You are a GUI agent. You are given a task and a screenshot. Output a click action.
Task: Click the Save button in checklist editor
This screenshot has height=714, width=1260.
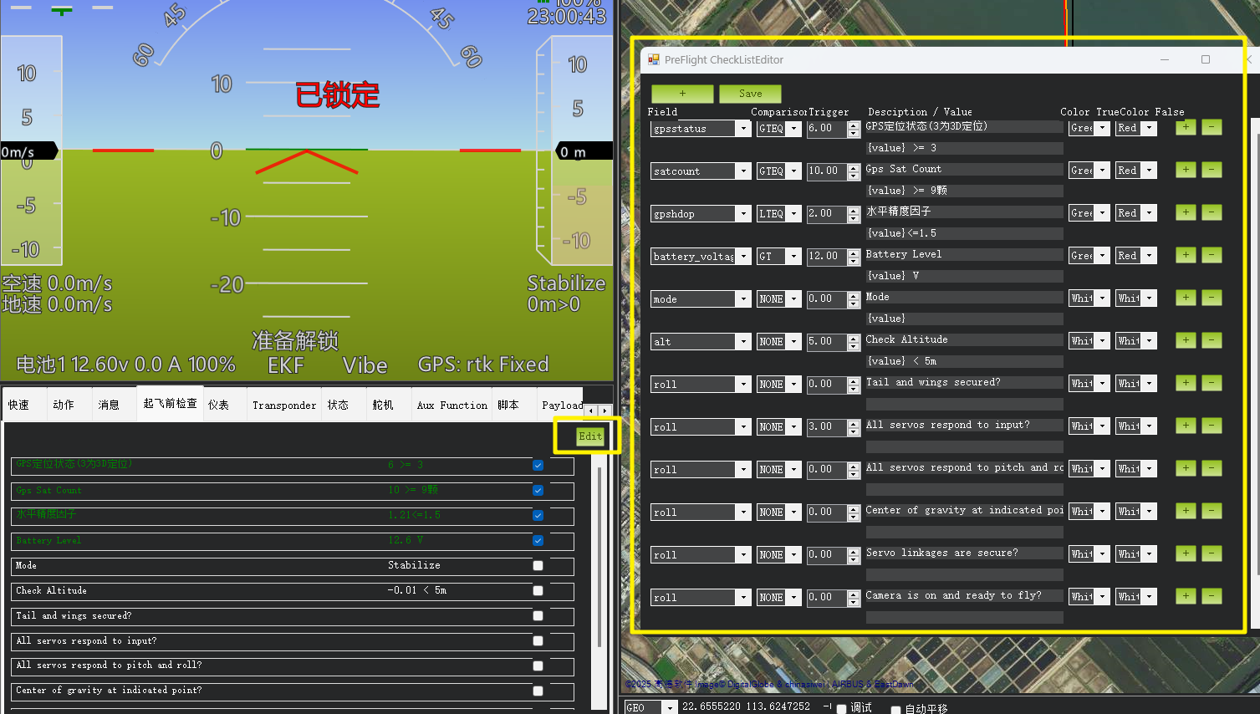[x=750, y=94]
